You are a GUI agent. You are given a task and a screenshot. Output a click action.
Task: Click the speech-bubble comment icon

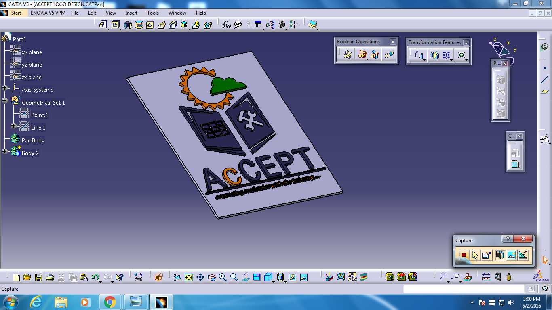click(x=238, y=25)
